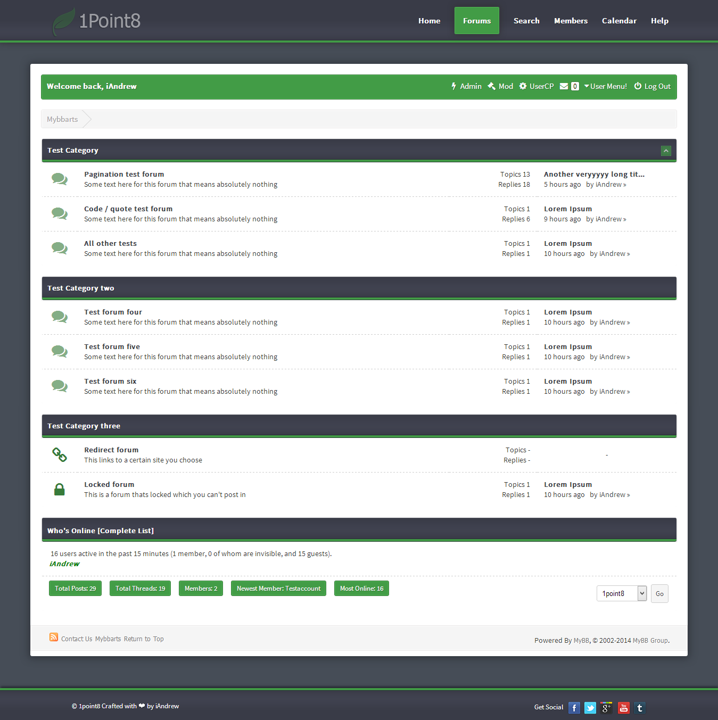The image size is (718, 720).
Task: Click the Mybbarts breadcrumb
Action: coord(62,119)
